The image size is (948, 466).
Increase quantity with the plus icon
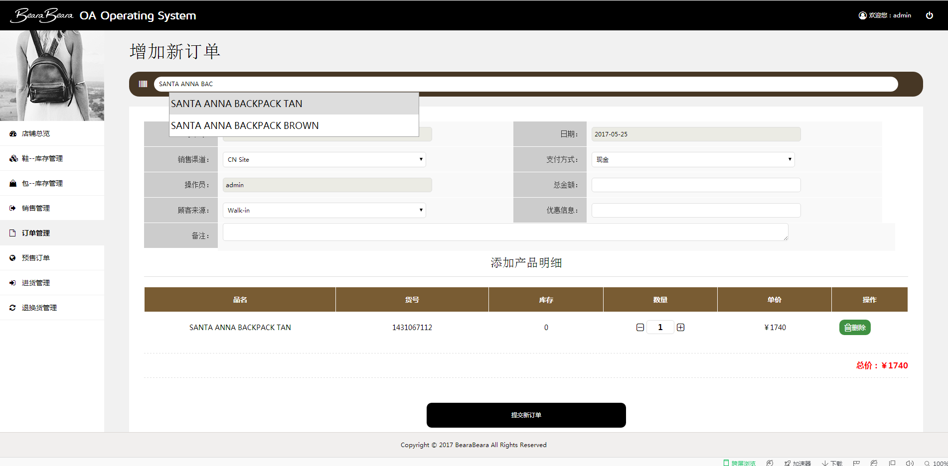tap(680, 328)
